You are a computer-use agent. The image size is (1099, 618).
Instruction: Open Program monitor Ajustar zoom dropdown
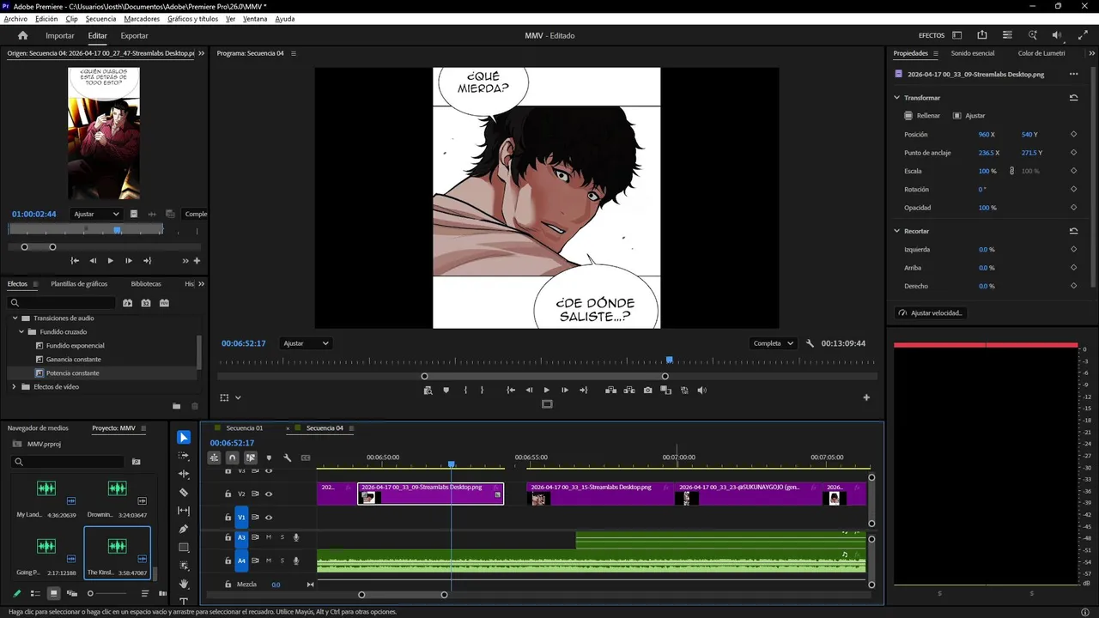coord(306,343)
